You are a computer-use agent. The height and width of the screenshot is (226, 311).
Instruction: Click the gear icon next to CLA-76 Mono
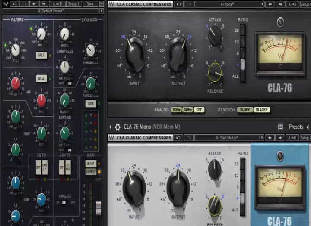click(x=117, y=127)
